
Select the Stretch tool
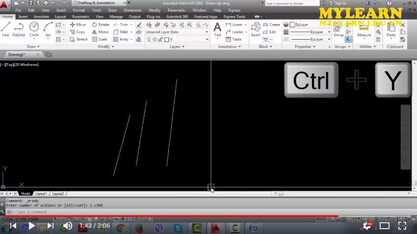pyautogui.click(x=79, y=39)
